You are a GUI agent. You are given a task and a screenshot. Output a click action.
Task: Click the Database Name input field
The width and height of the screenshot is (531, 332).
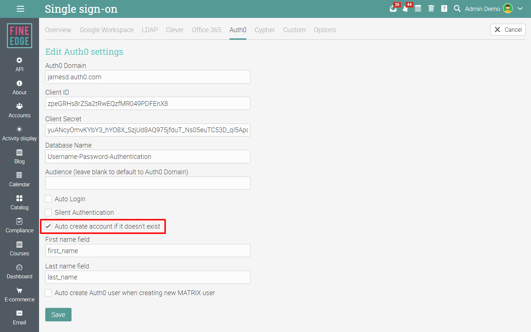tap(148, 157)
